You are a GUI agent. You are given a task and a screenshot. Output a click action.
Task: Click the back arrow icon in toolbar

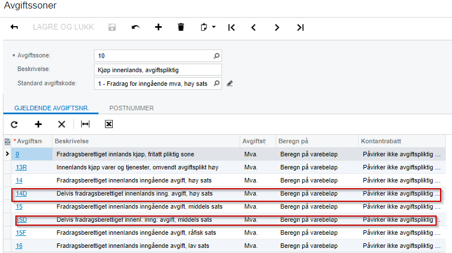[14, 27]
